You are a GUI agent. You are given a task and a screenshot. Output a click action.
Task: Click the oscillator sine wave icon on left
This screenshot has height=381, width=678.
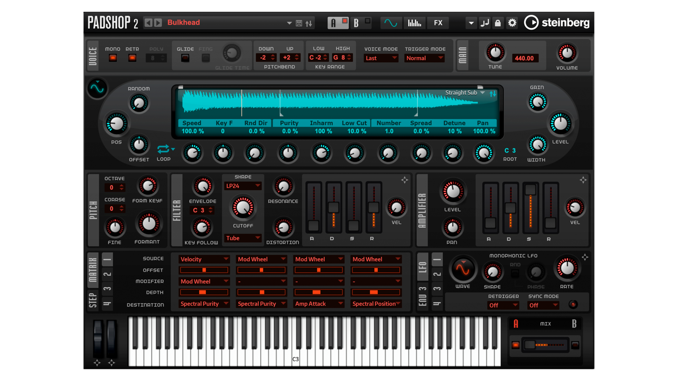pos(97,89)
